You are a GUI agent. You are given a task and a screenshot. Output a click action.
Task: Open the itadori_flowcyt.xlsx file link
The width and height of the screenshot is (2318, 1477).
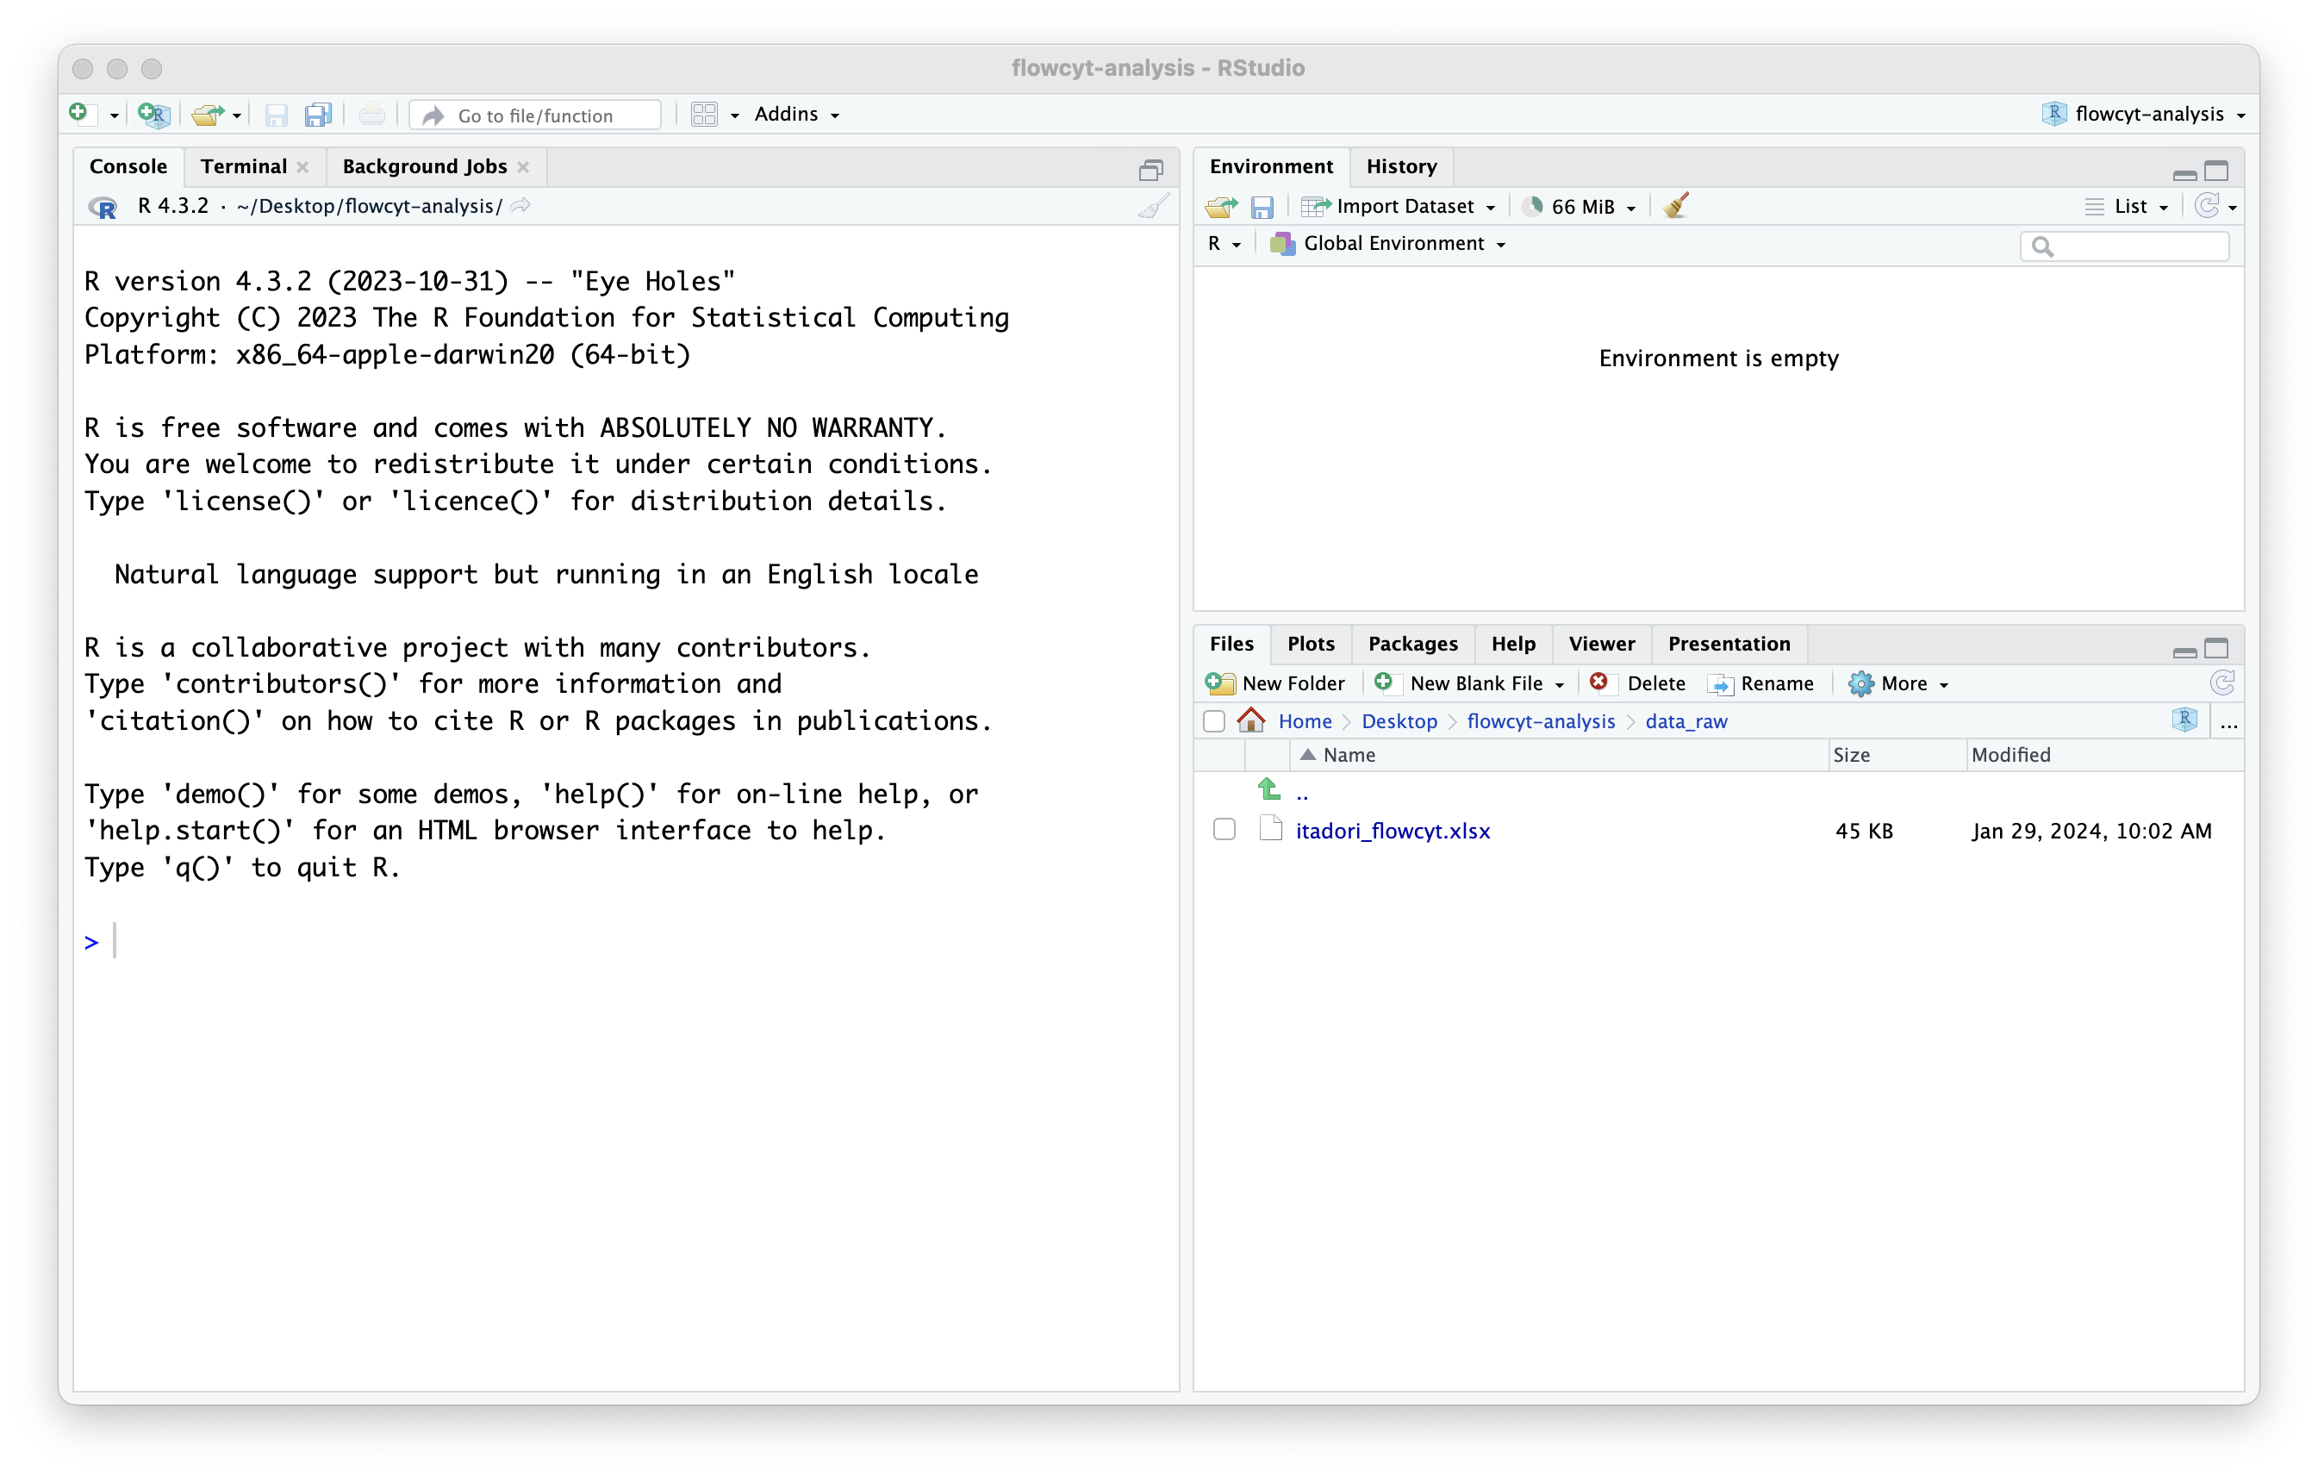(x=1392, y=830)
